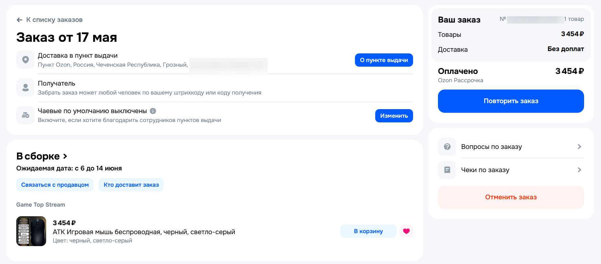Click the tips coins icon
This screenshot has width=601, height=264.
25,115
